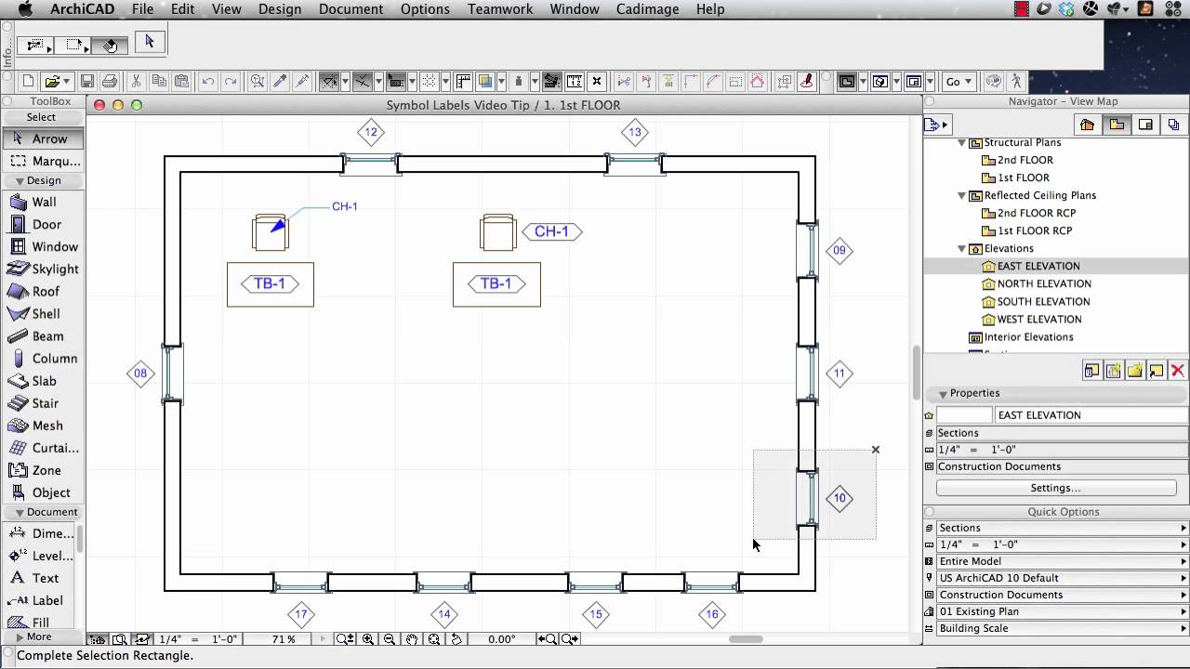Collapse the Properties panel section
The image size is (1190, 669).
943,394
